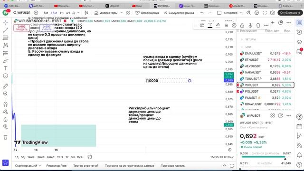Viewport: 304px width, 171px height.
Task: Launch Симулятор рынка replay
Action: click(x=179, y=13)
